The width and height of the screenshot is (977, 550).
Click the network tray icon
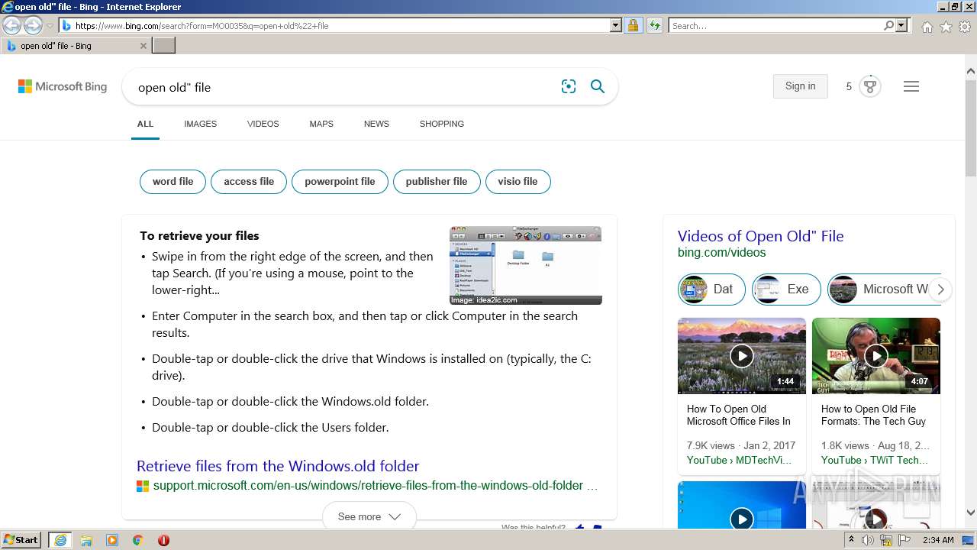tap(886, 540)
